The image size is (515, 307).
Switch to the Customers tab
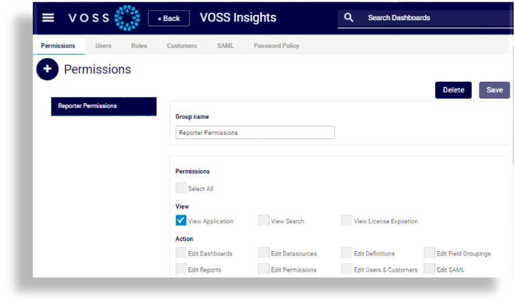[x=182, y=46]
